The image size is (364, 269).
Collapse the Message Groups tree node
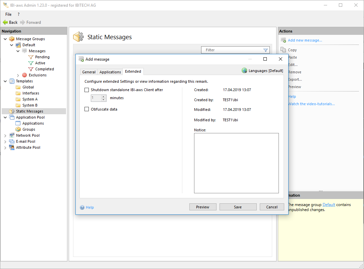pos(5,39)
